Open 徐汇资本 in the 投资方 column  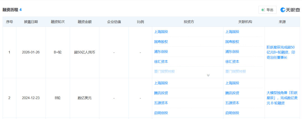click(161, 62)
